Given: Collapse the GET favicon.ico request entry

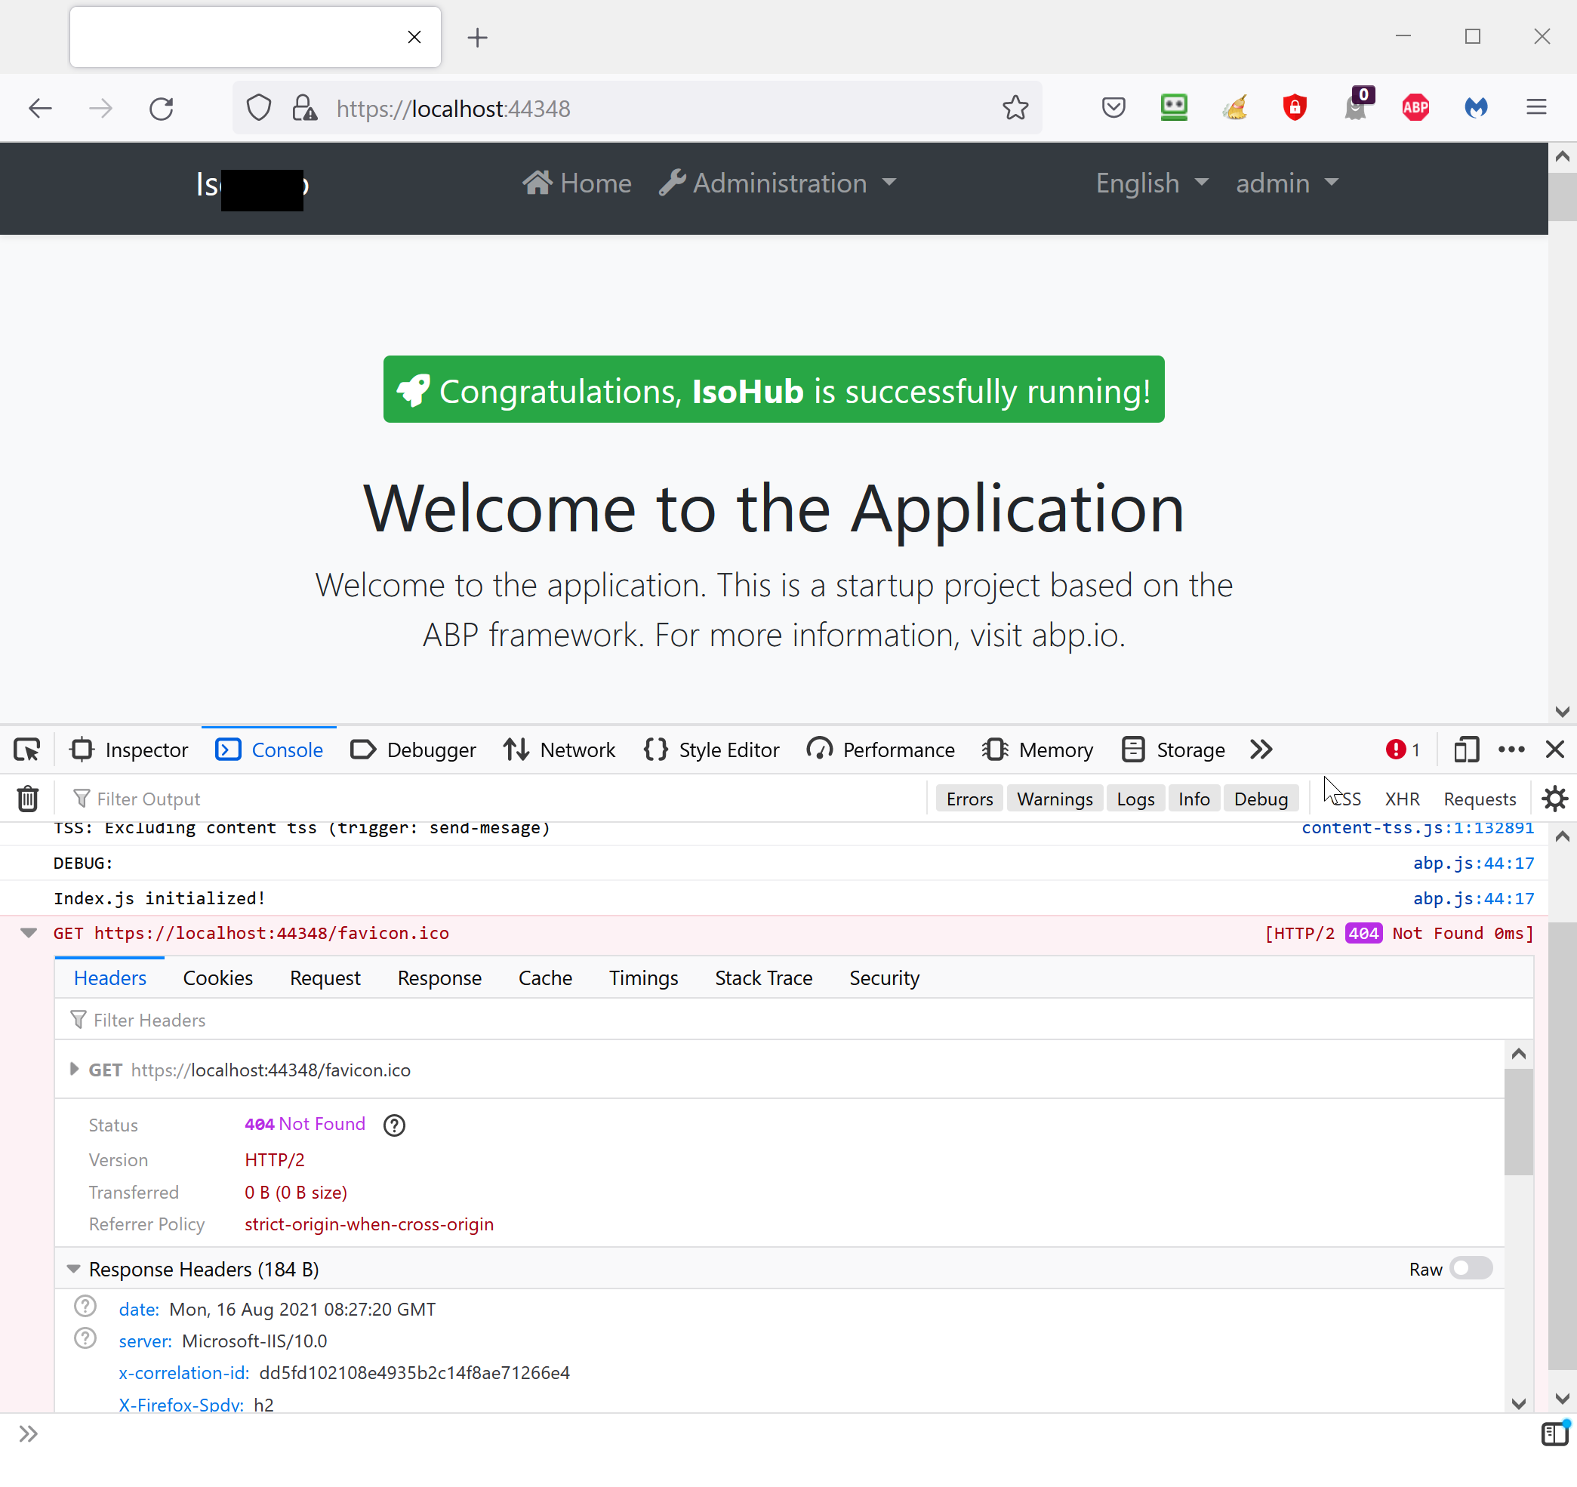Looking at the screenshot, I should click(x=29, y=933).
